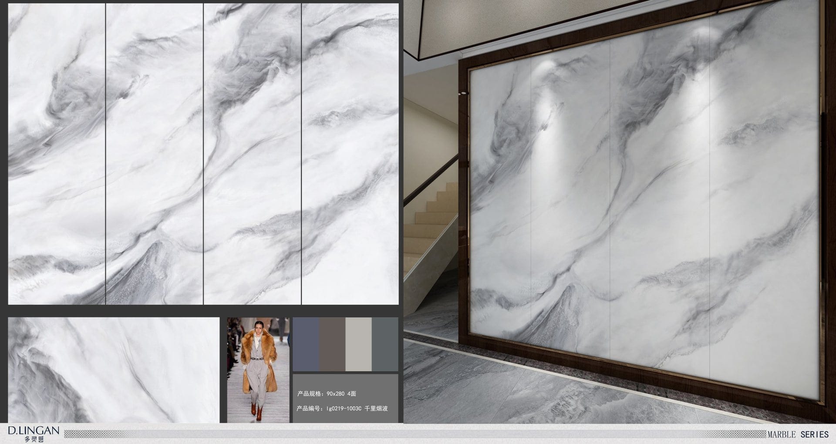Viewport: 836px width, 444px height.
Task: Select the third flat marble slab panel
Action: pyautogui.click(x=253, y=154)
